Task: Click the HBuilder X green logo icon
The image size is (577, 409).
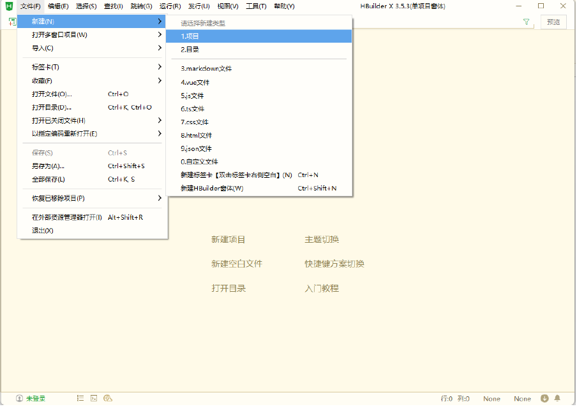Action: pyautogui.click(x=9, y=6)
